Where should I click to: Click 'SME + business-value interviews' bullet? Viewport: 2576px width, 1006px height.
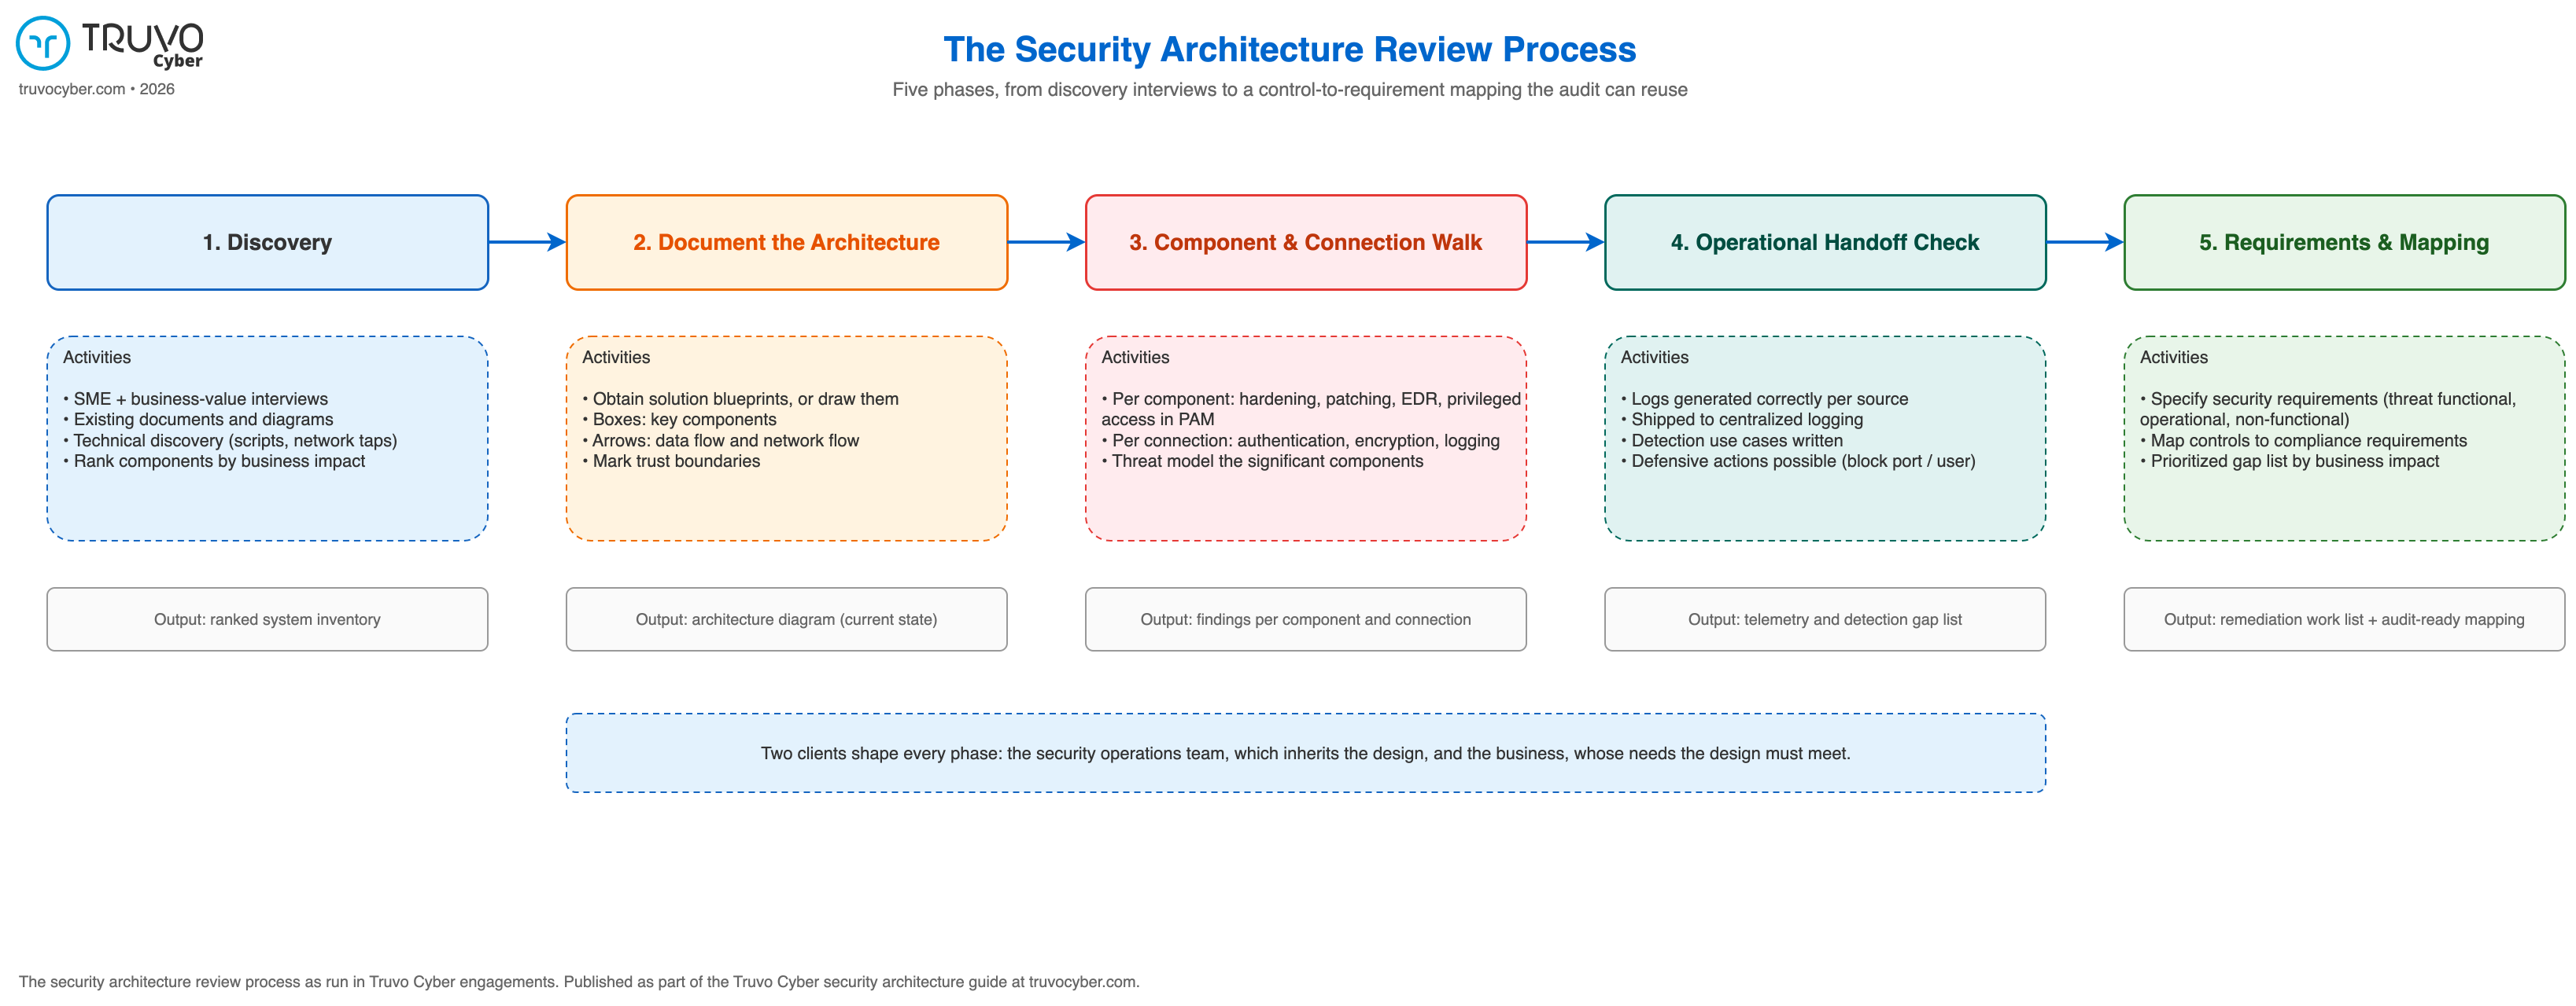pos(195,398)
